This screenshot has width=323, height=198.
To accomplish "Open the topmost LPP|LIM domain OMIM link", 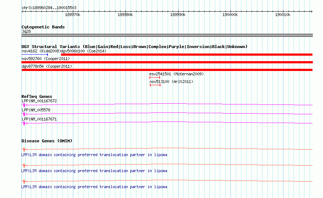I will point(94,155).
